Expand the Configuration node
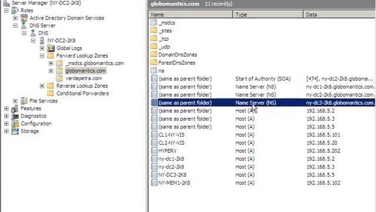 click(6, 124)
